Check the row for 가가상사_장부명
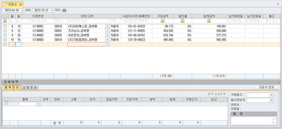 pyautogui.click(x=5, y=31)
